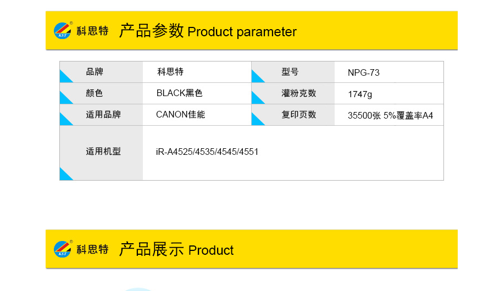
Task: Click the CANON佳能 compatible brand value
Action: coord(181,114)
